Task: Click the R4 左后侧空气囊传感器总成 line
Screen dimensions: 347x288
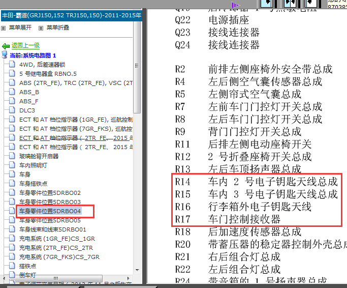Action: 248,81
